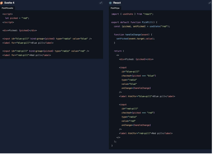This screenshot has height=155, width=214.
Task: Click the closing </script> tag line
Action: tap(8, 22)
